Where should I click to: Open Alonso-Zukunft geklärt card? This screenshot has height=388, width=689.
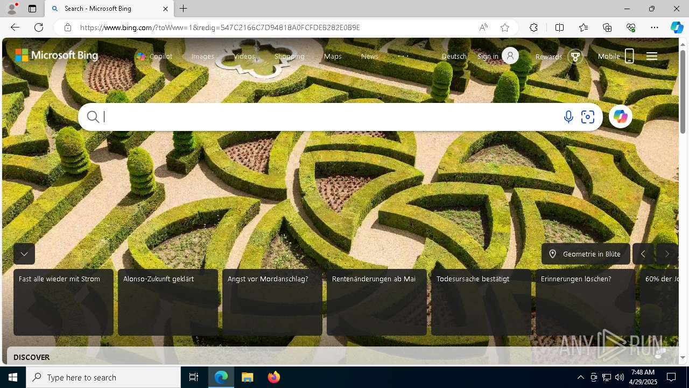[x=168, y=302]
